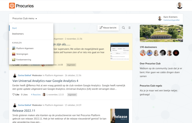Open the Release 2022.11 post title
192x123 pixels.
(24, 110)
